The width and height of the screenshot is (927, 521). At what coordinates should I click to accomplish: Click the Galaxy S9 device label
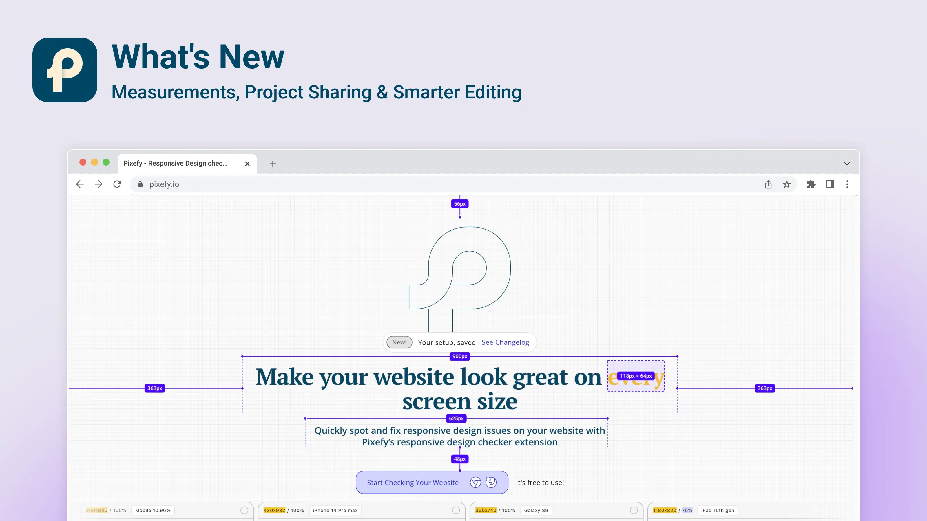click(536, 510)
